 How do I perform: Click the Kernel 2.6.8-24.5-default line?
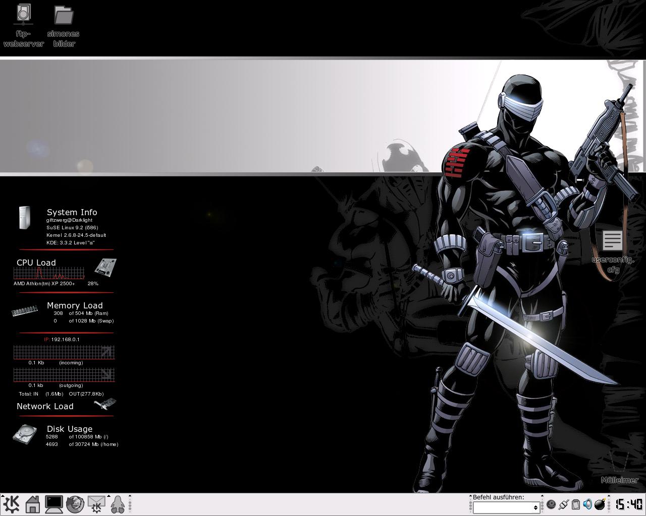coord(76,235)
